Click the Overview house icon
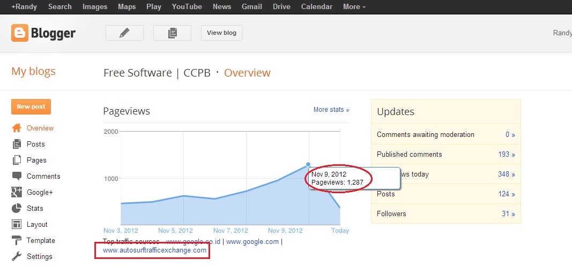 [x=17, y=128]
